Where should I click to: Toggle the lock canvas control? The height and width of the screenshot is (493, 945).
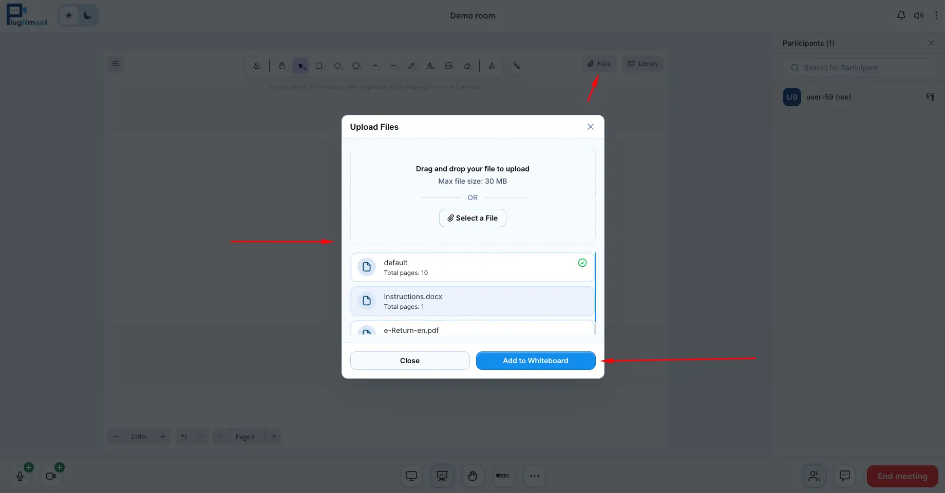tap(257, 66)
